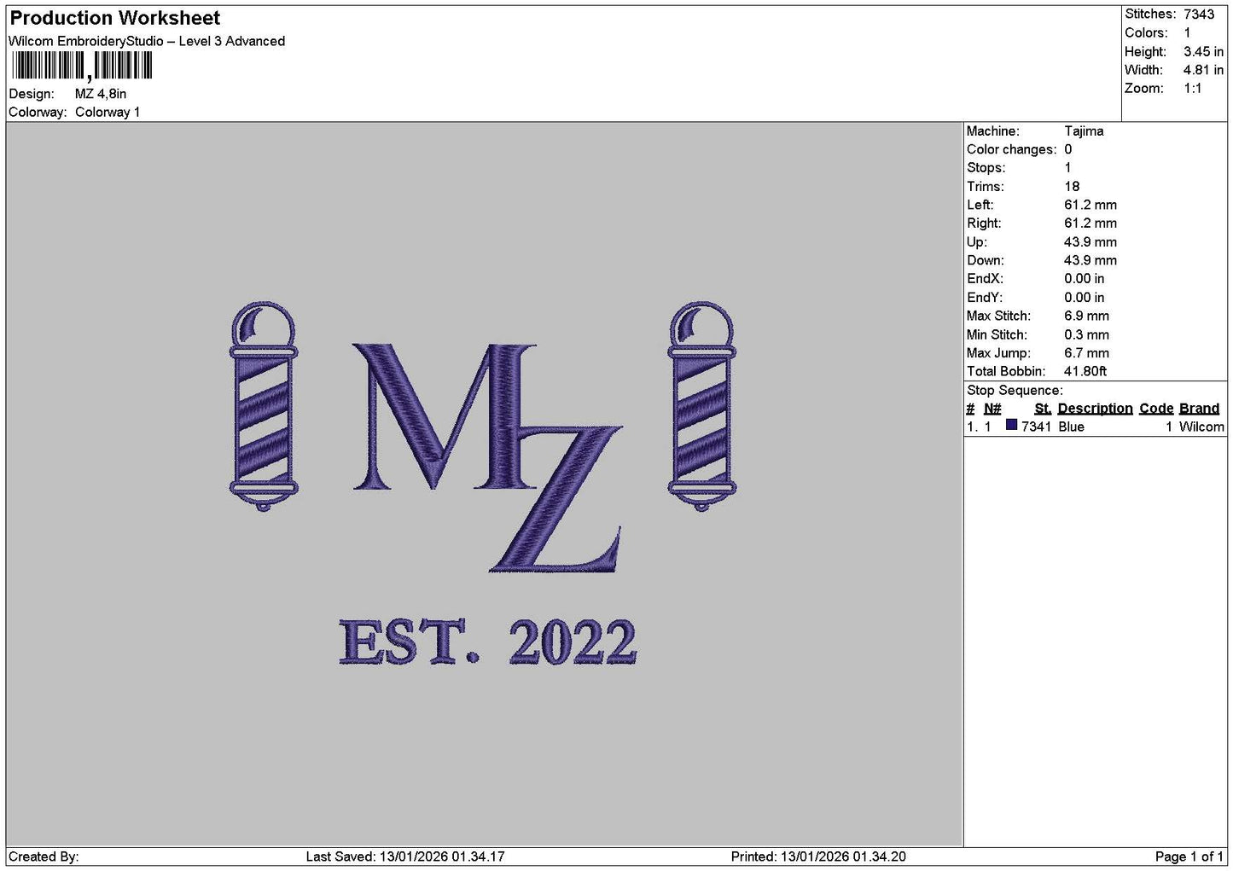Click the Stops value 1

click(x=1067, y=168)
